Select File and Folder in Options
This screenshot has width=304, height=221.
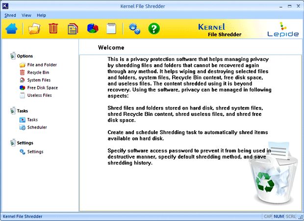pos(42,65)
